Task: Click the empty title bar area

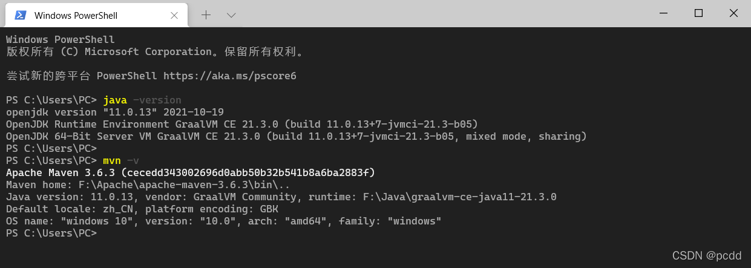Action: [424, 13]
